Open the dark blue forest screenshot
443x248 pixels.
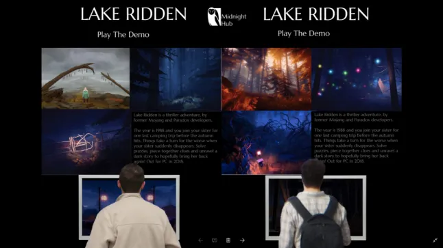[x=176, y=79]
